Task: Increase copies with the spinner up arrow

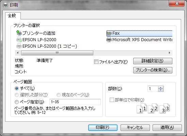Action: 160,87
